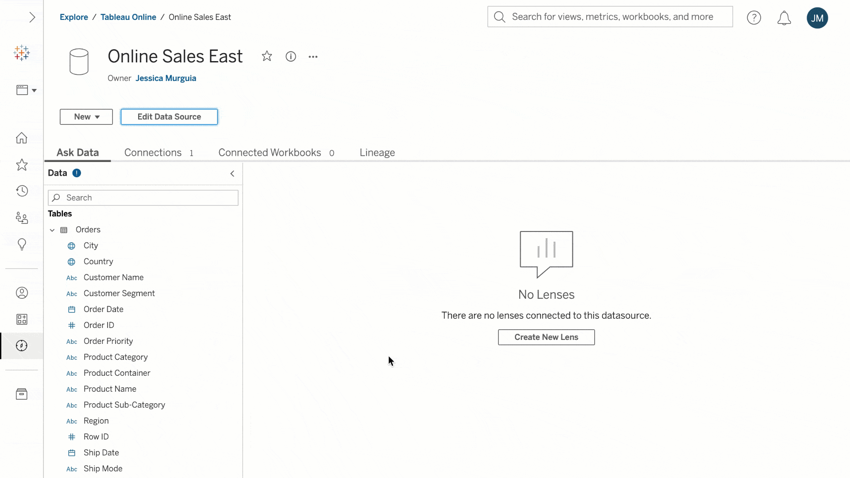This screenshot has height=478, width=850.
Task: Click the navigation expand arrow at top-left
Action: coord(32,17)
